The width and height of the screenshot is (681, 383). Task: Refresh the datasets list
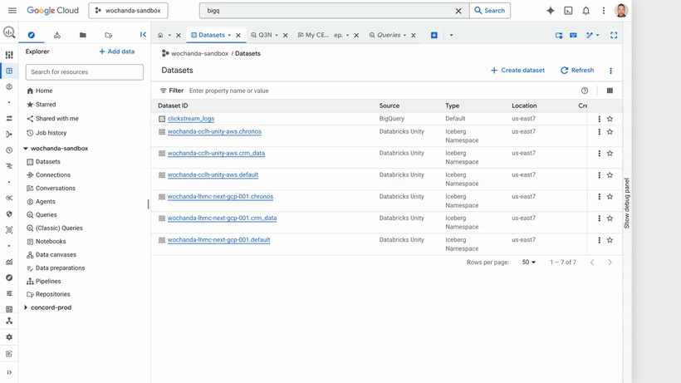pyautogui.click(x=576, y=71)
